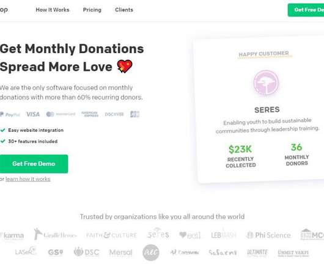The width and height of the screenshot is (324, 270).
Task: Open the Pricing page from navigation
Action: (x=92, y=10)
